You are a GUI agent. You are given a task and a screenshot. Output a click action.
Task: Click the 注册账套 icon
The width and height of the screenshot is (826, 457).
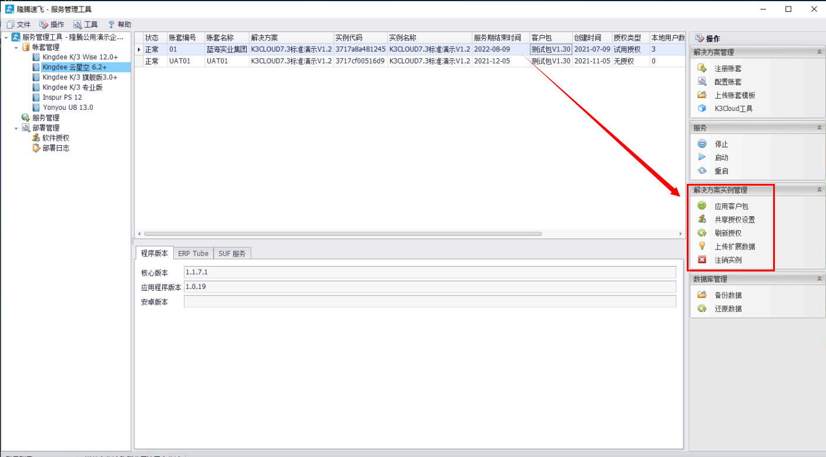(701, 68)
